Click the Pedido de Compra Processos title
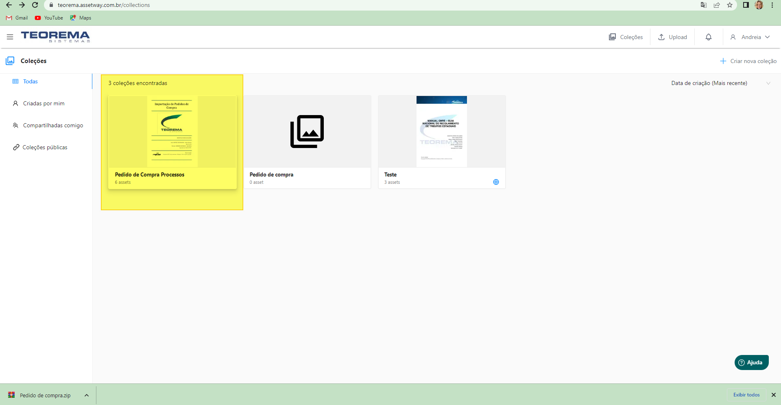This screenshot has height=405, width=781. (150, 174)
